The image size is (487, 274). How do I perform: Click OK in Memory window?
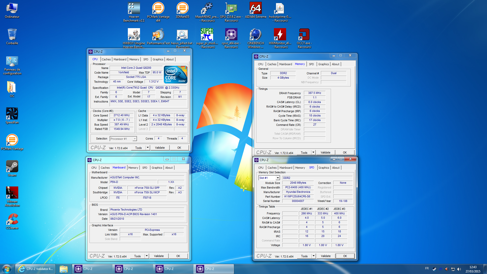(x=345, y=152)
